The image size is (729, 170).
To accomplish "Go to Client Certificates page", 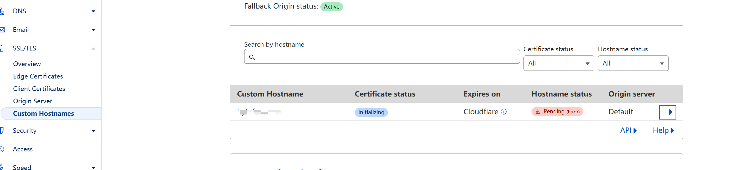I will click(39, 89).
